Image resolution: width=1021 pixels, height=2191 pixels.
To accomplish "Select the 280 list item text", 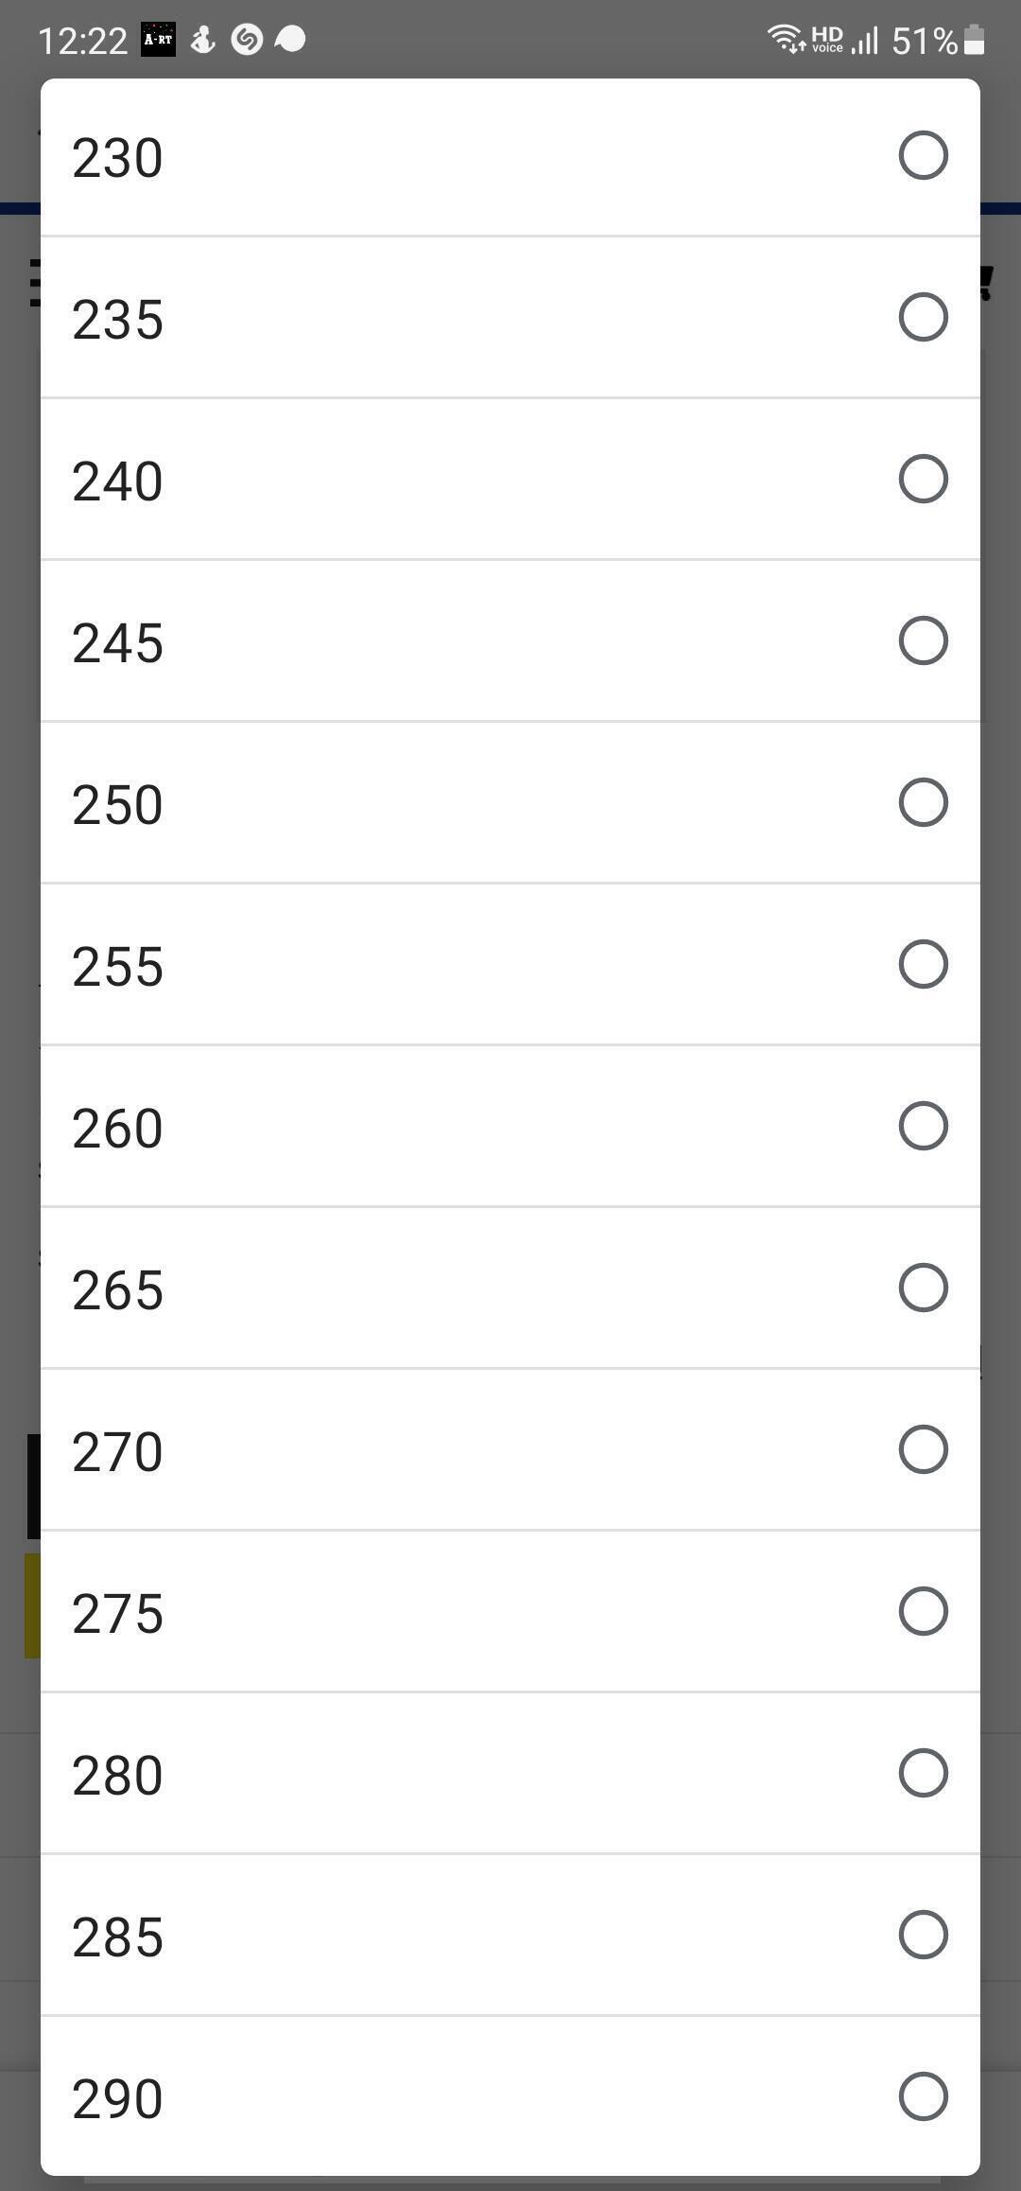I will tap(118, 1776).
